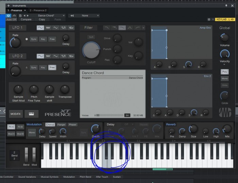The width and height of the screenshot is (238, 183).
Task: Add a new instrument with the plus icon
Action: (x=8, y=6)
